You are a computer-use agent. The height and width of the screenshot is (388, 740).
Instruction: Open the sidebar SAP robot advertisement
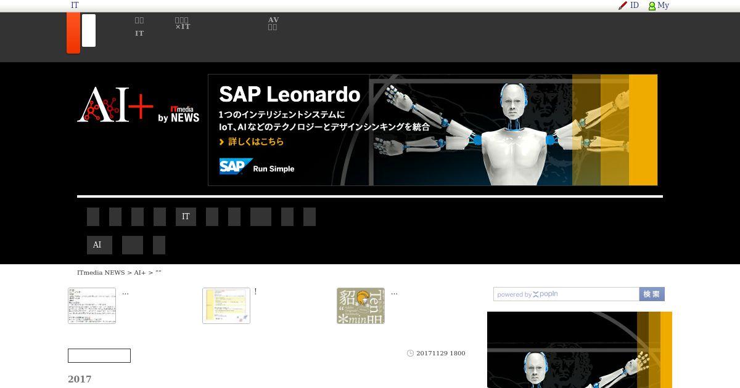[x=580, y=350]
